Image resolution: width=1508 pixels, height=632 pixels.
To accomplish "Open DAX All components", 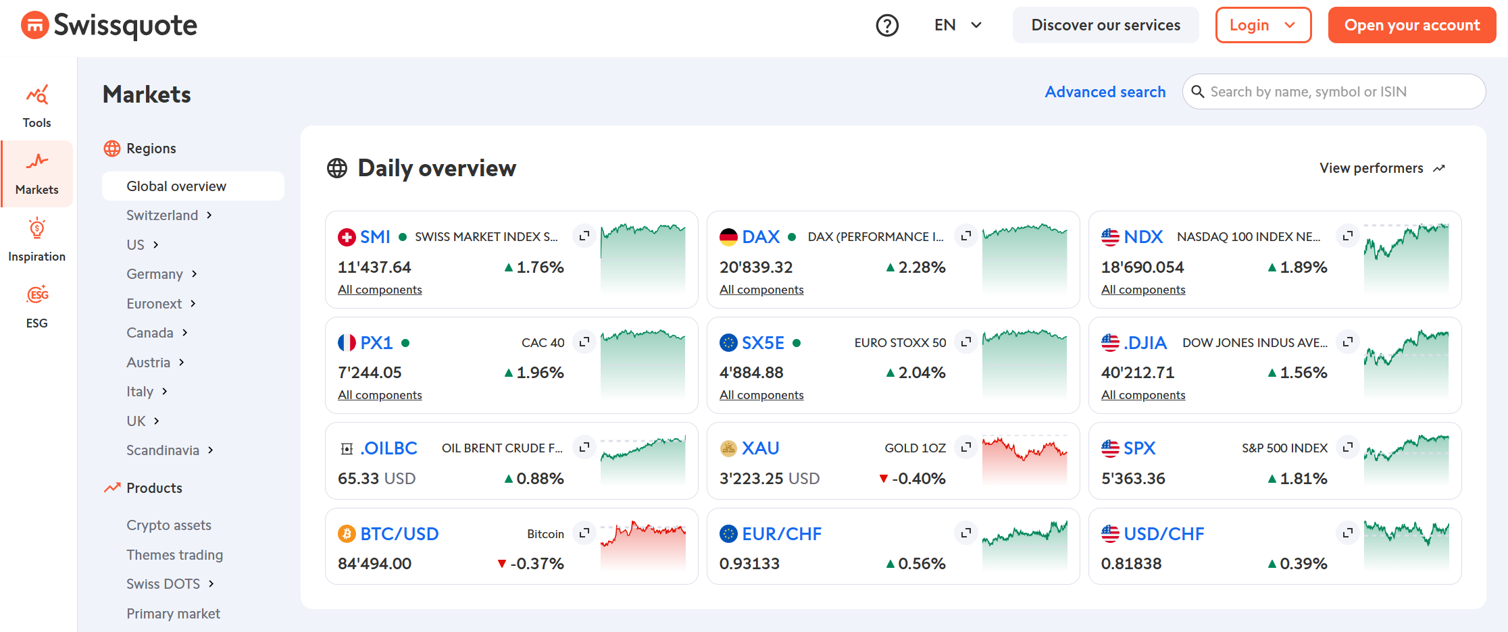I will [x=761, y=290].
